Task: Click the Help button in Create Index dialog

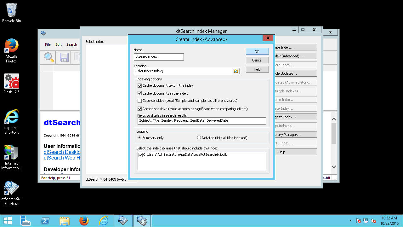Action: pyautogui.click(x=257, y=69)
